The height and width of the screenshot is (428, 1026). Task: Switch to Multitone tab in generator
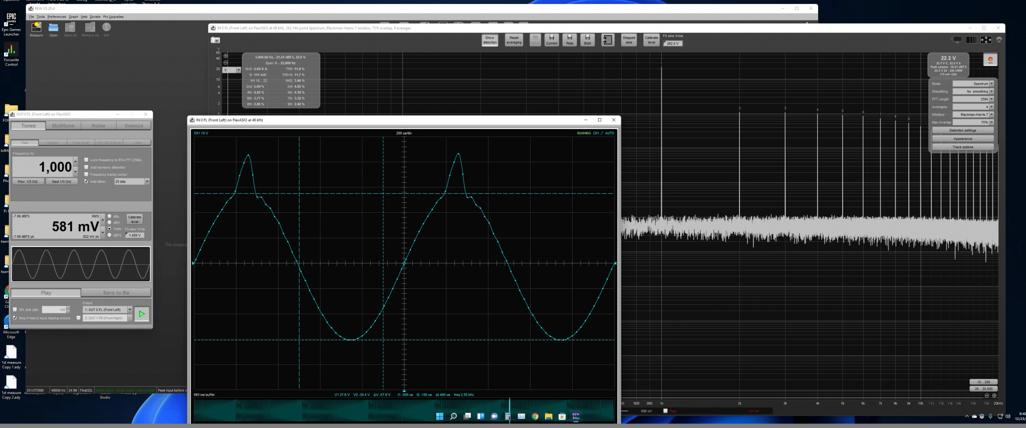coord(63,126)
